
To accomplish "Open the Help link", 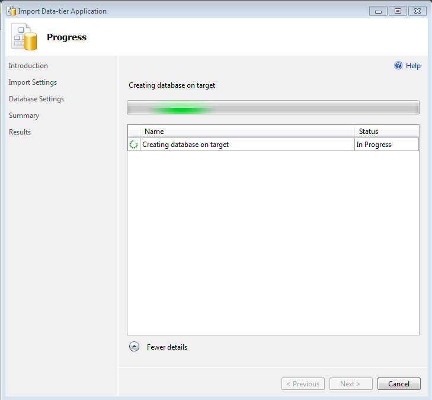I will [413, 66].
